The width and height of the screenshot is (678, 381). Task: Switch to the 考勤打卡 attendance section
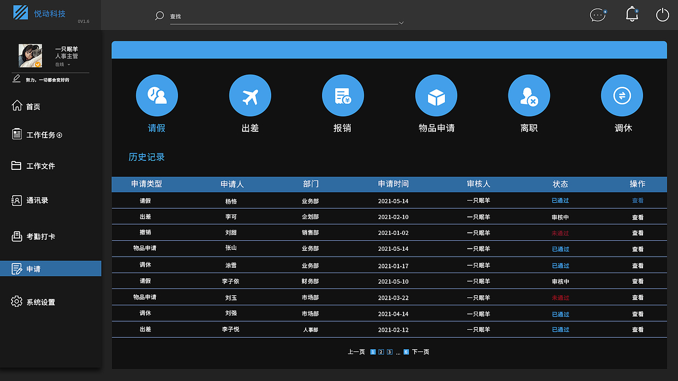(x=37, y=236)
